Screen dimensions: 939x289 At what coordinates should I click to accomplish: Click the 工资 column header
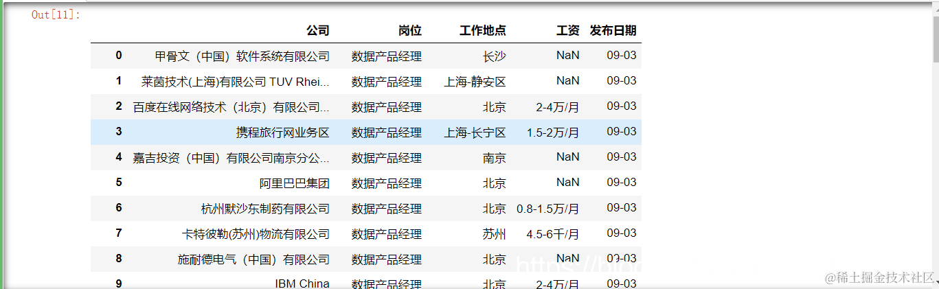click(x=568, y=30)
